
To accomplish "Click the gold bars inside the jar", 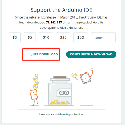I will click(x=59, y=102).
